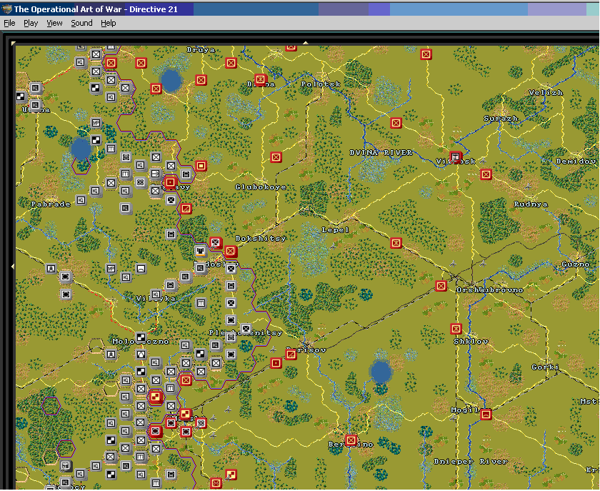The height and width of the screenshot is (491, 600).
Task: Select the red infantry unit above Shklov
Action: (x=456, y=329)
